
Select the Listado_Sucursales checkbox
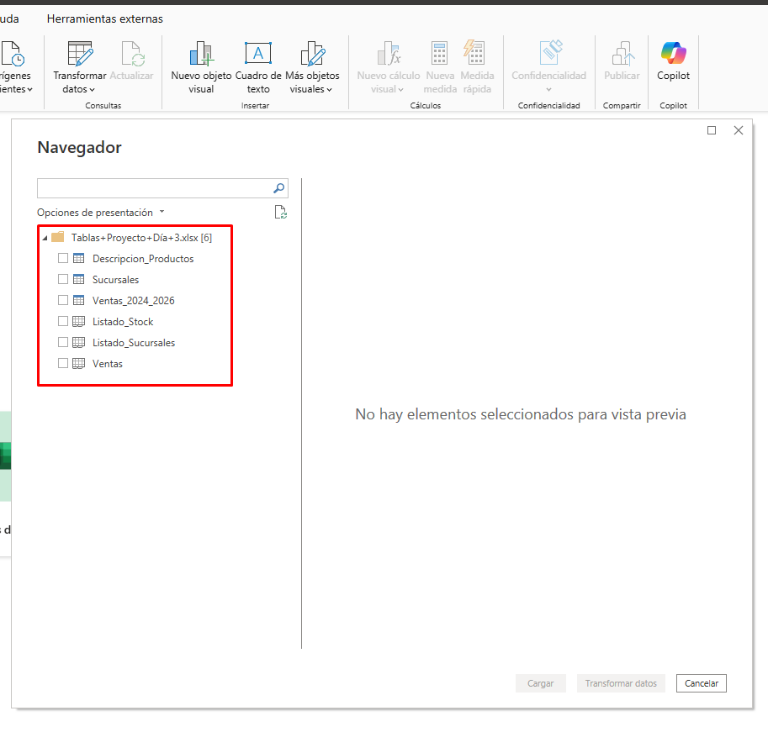(x=63, y=343)
